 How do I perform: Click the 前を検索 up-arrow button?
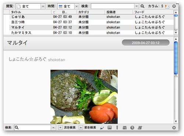[81, 128]
